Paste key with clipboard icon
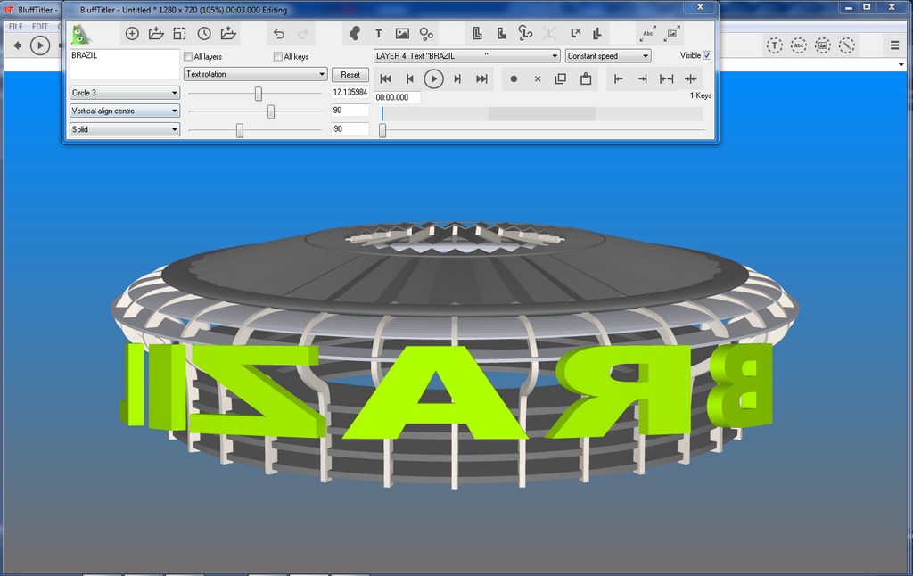The image size is (913, 576). (586, 78)
